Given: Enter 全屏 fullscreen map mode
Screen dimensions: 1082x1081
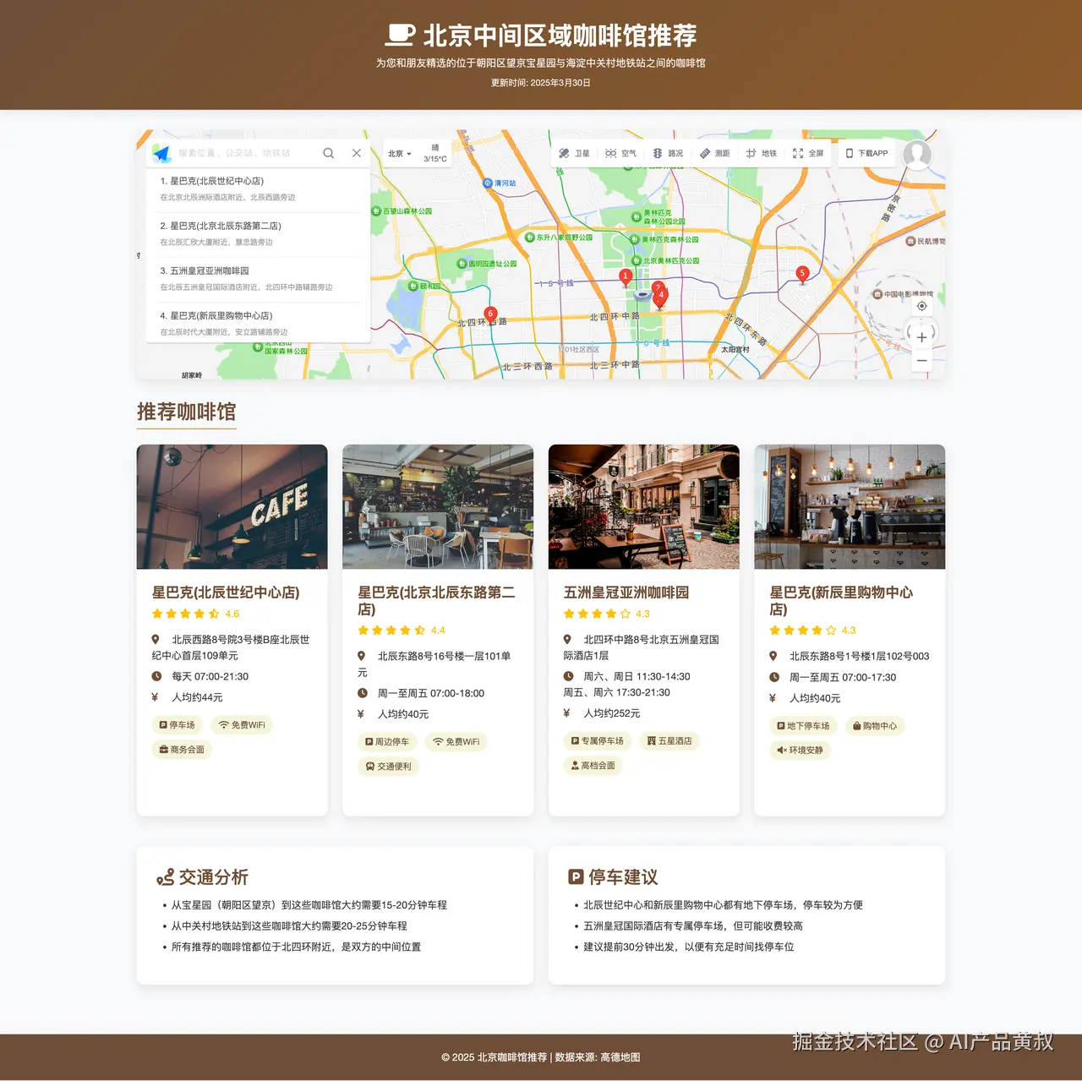Looking at the screenshot, I should coord(808,154).
